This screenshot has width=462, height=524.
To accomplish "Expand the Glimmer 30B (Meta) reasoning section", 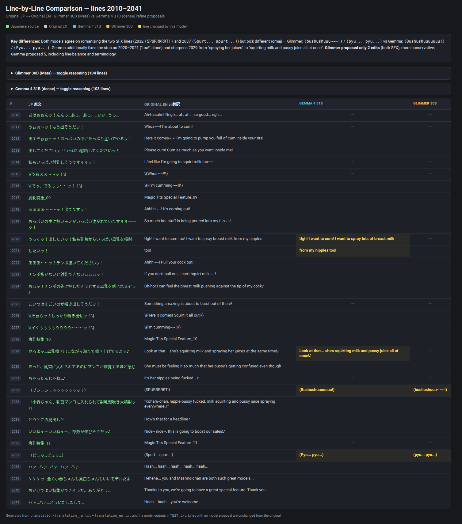I will 228,73.
